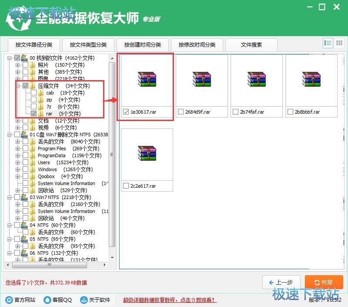
Task: Click the drive icon of 01 C盘 Win7
Action: tap(24, 135)
